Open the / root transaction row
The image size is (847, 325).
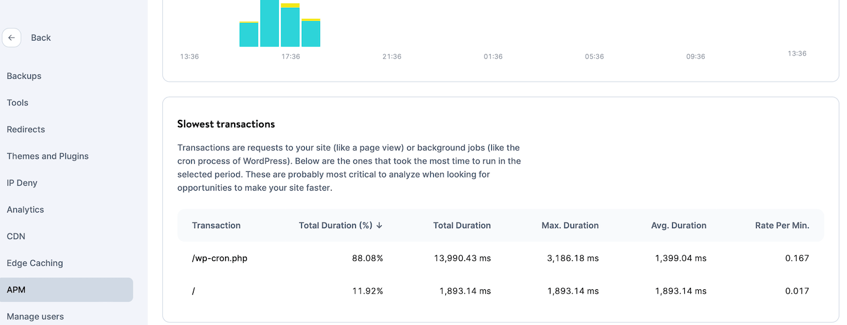(x=501, y=291)
